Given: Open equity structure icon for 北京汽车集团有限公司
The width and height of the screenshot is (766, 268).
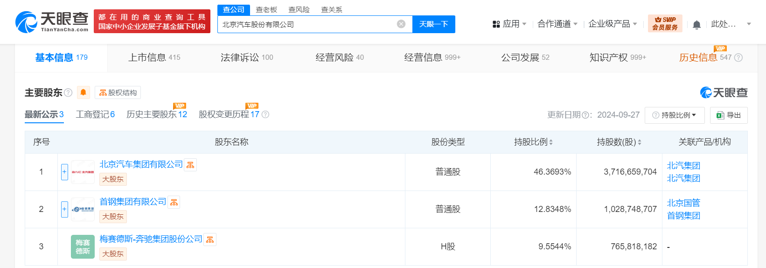Looking at the screenshot, I should pos(190,165).
